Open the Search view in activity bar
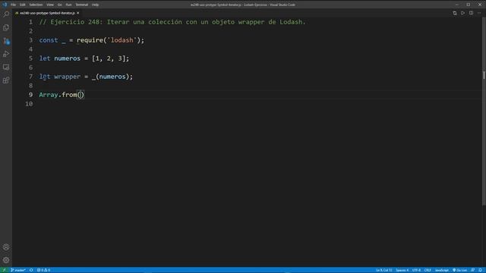486x273 pixels. [6, 14]
